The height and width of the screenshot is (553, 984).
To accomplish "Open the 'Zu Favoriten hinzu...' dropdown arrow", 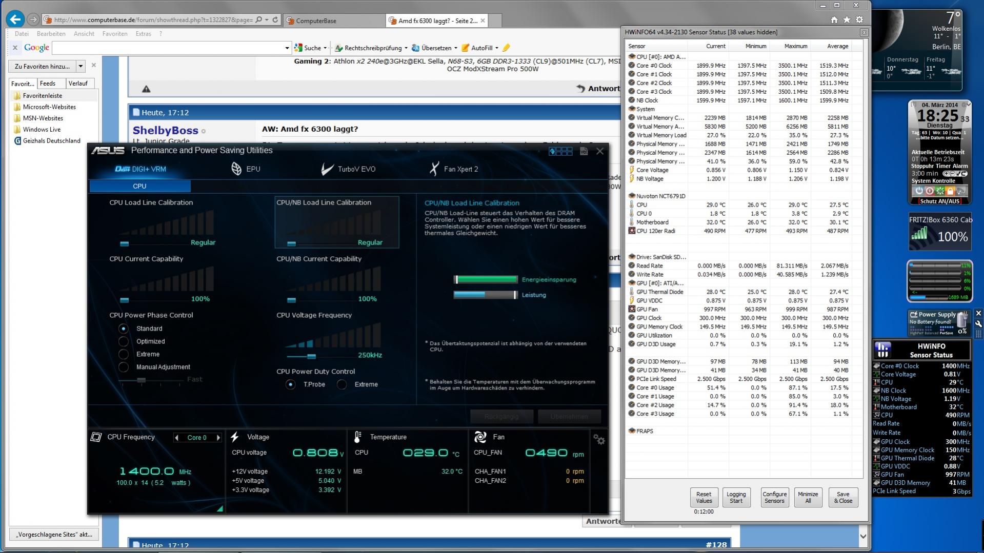I will (x=81, y=66).
